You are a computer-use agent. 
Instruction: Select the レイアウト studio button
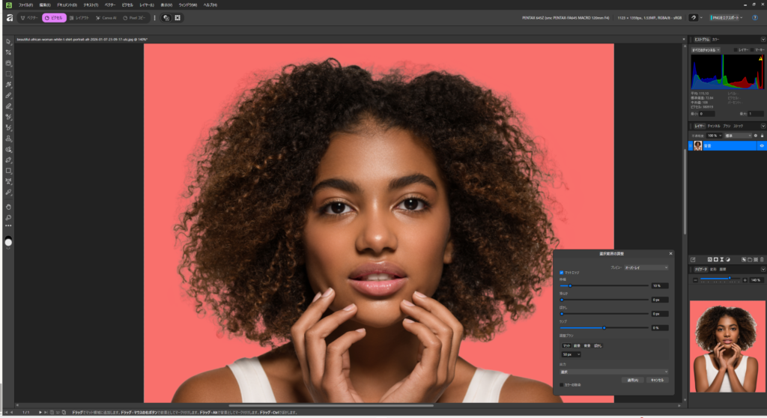pos(79,17)
